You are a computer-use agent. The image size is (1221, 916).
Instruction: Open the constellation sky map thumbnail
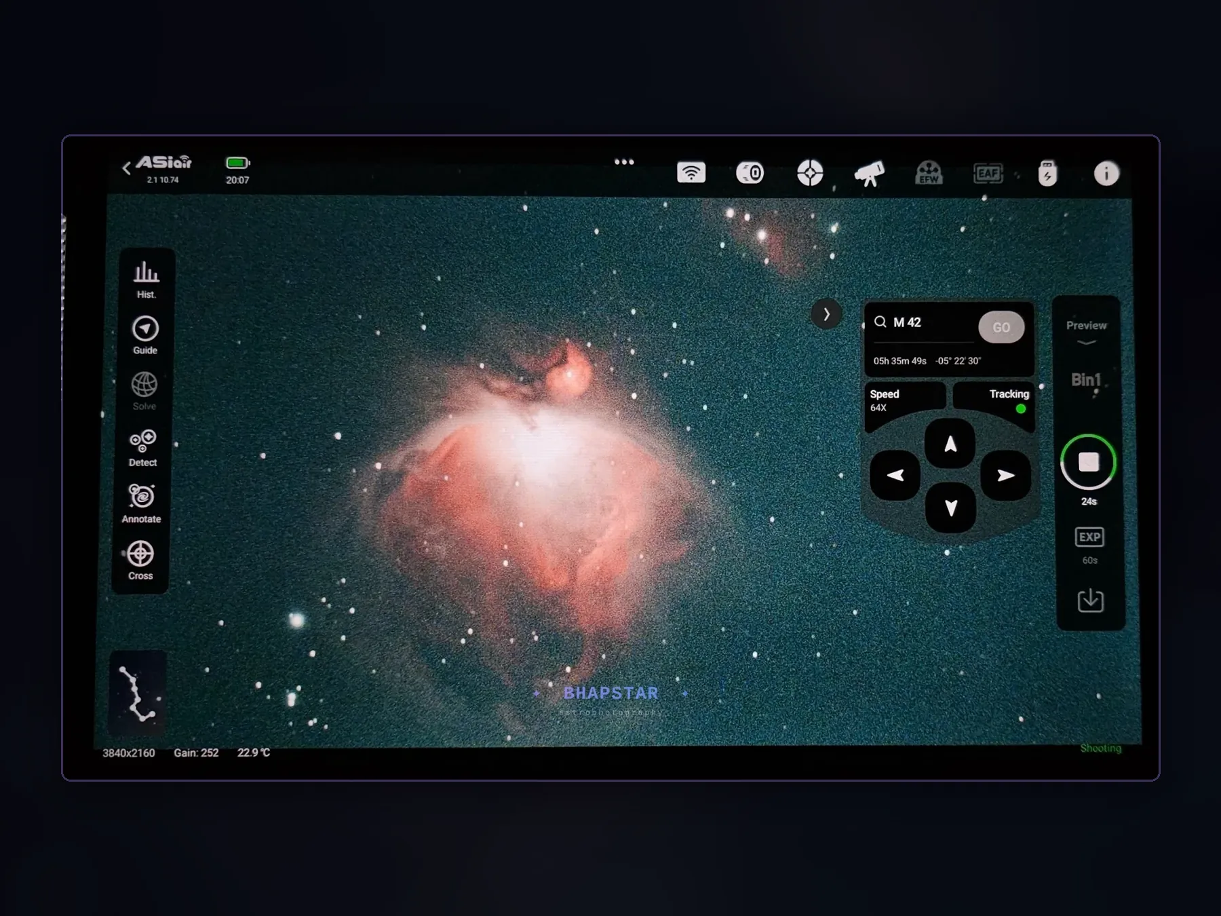pyautogui.click(x=138, y=693)
